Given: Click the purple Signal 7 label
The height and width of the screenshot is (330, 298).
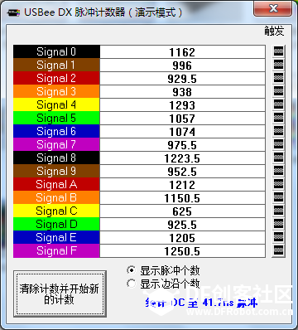Looking at the screenshot, I should (x=56, y=144).
